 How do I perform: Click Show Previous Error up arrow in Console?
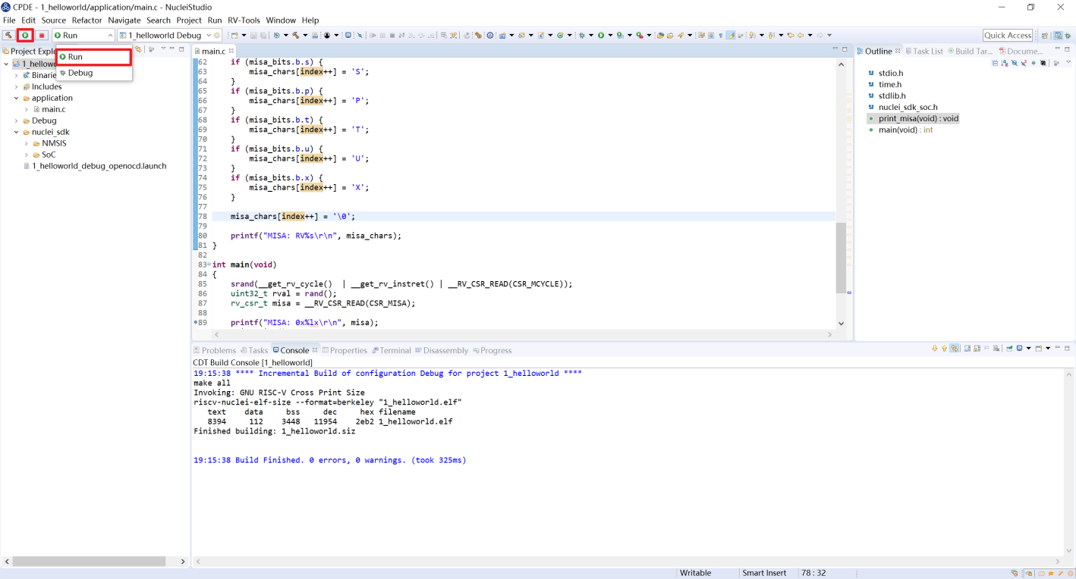click(945, 349)
